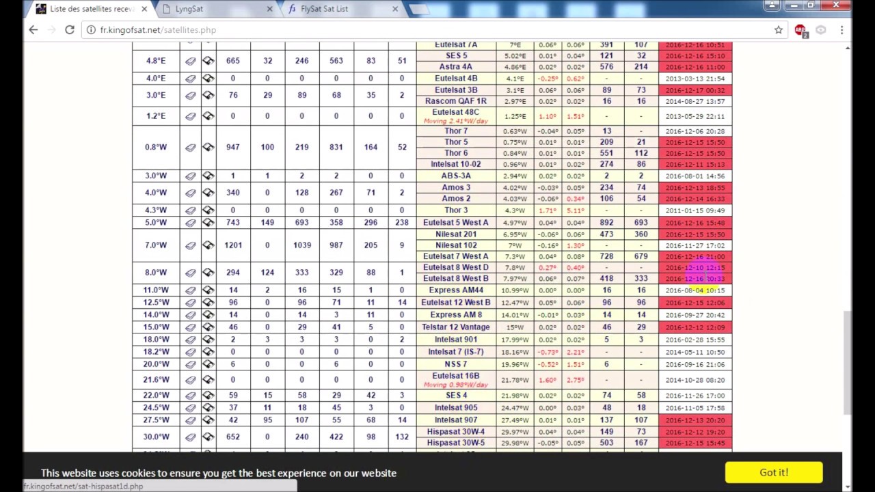
Task: Click the sheet icon in the 3.0°E row
Action: pos(190,95)
